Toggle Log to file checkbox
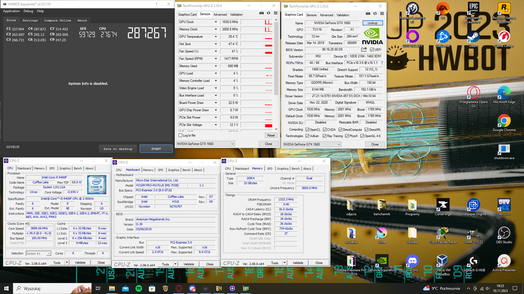Screen dimensions: 524x294 click(x=180, y=135)
